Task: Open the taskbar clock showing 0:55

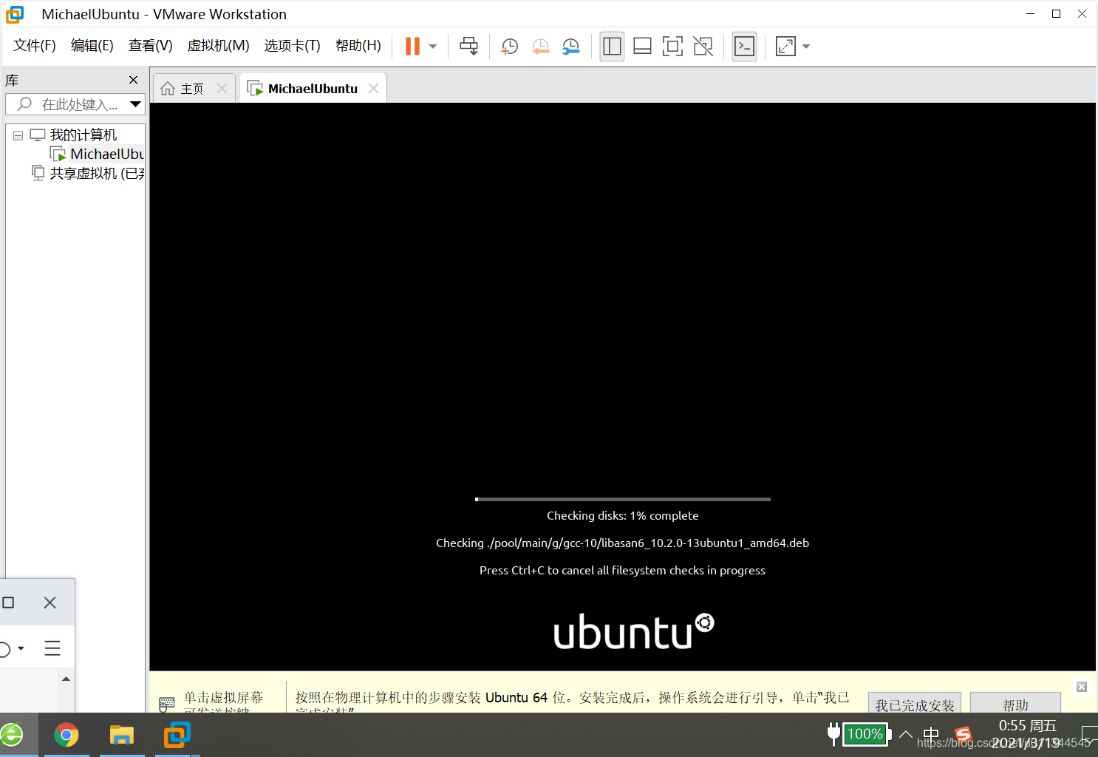Action: point(1028,734)
